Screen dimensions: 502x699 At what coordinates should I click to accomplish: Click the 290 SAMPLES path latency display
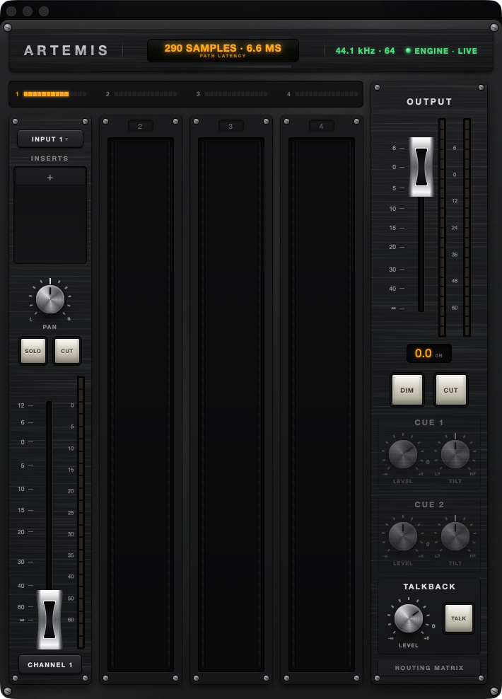pos(223,50)
